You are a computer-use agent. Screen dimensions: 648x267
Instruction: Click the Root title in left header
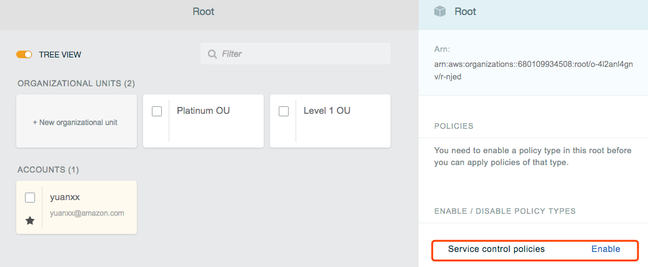(203, 11)
